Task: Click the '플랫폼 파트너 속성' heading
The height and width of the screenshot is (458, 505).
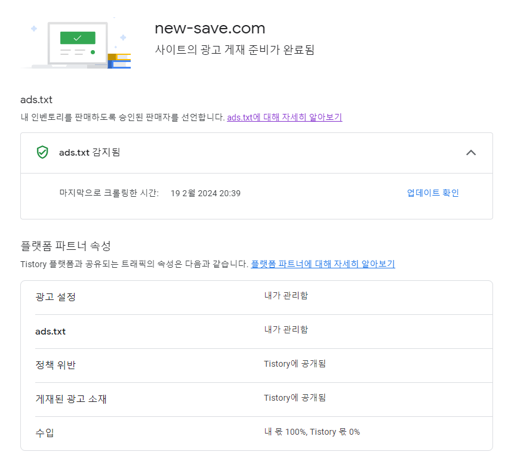Action: 66,246
